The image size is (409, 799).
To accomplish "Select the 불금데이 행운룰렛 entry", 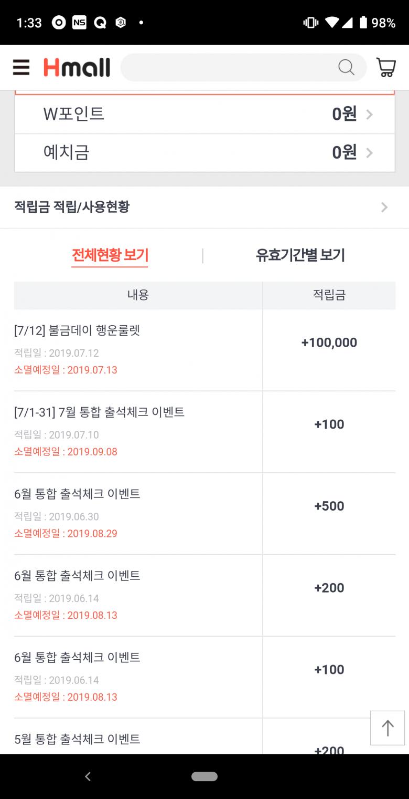I will [x=77, y=330].
